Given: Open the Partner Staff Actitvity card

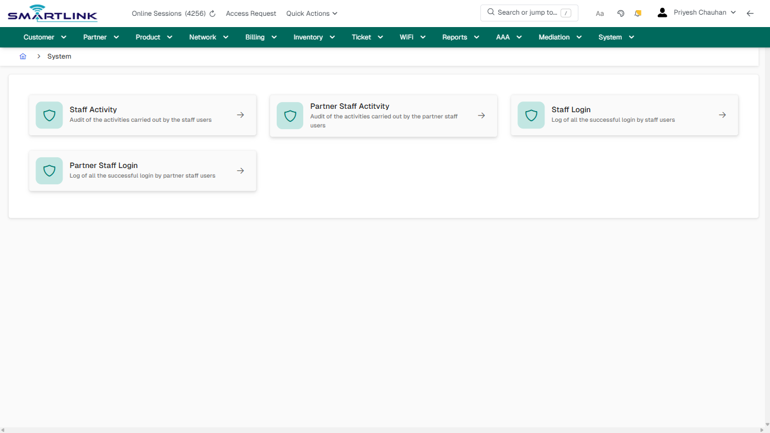Looking at the screenshot, I should (x=383, y=116).
